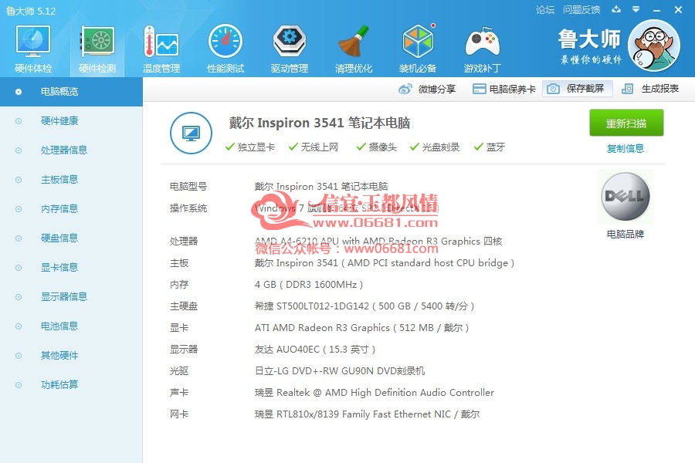
Task: Launch 性能测试 performance test
Action: (225, 49)
